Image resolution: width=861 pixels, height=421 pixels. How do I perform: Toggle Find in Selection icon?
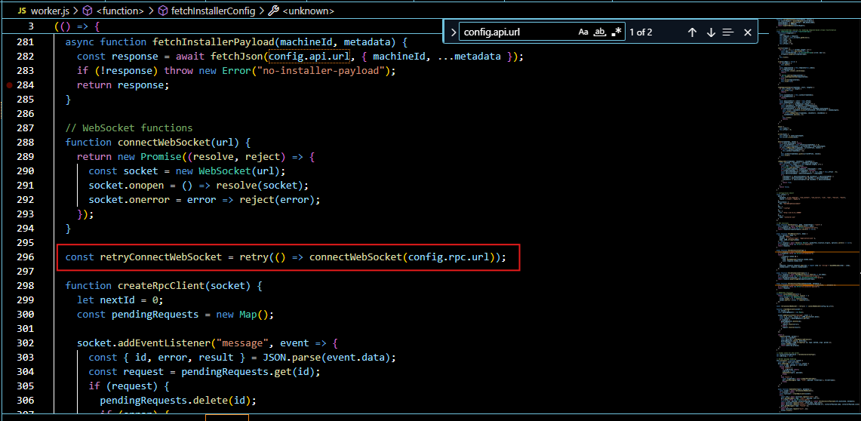[728, 32]
